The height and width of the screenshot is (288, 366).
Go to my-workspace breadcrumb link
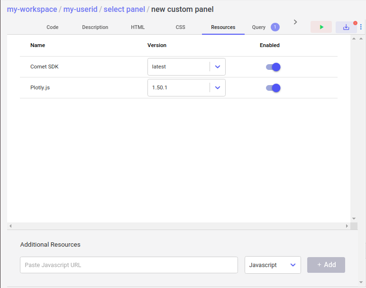32,10
